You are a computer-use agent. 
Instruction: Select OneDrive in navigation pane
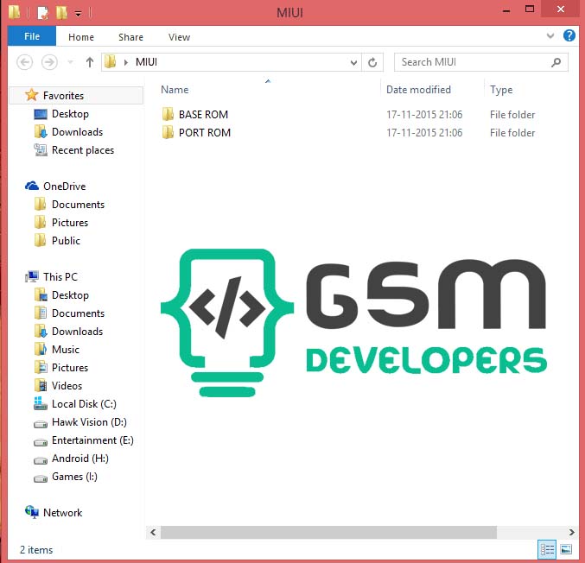pyautogui.click(x=65, y=186)
